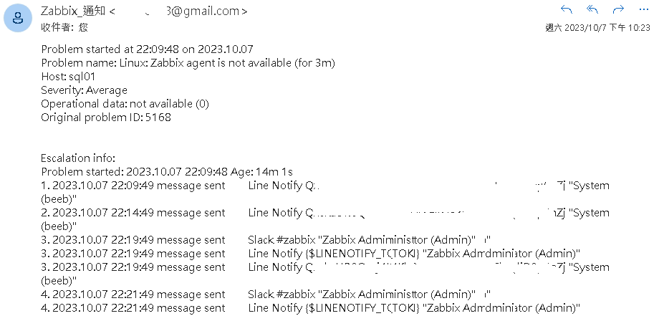Screen dimensions: 659x316
Task: Click the 'Problem started at 22:09:48' line
Action: coord(147,49)
